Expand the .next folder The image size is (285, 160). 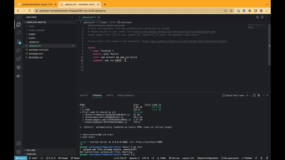click(x=32, y=26)
